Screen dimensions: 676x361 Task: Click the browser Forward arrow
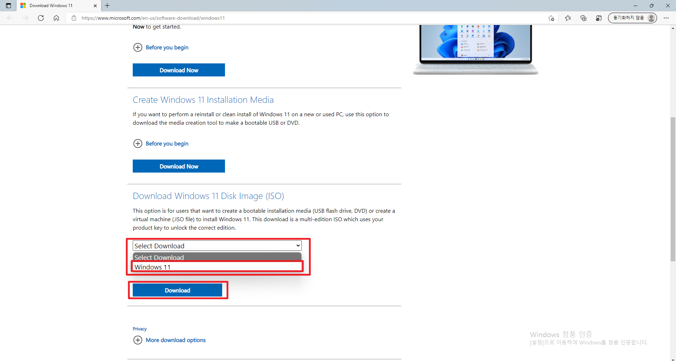(25, 18)
